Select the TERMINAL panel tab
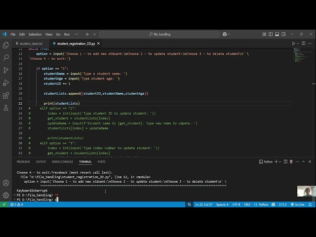The height and width of the screenshot is (237, 316). click(x=85, y=161)
